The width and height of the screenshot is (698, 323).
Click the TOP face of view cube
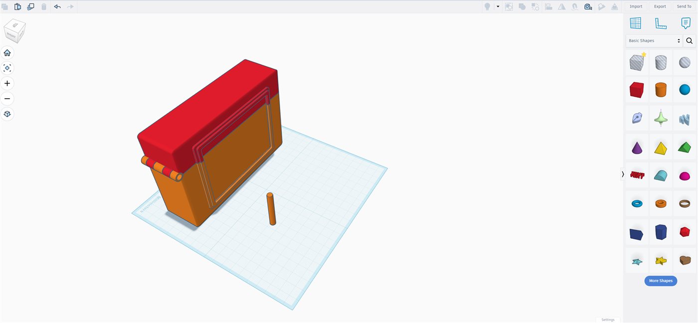click(15, 24)
